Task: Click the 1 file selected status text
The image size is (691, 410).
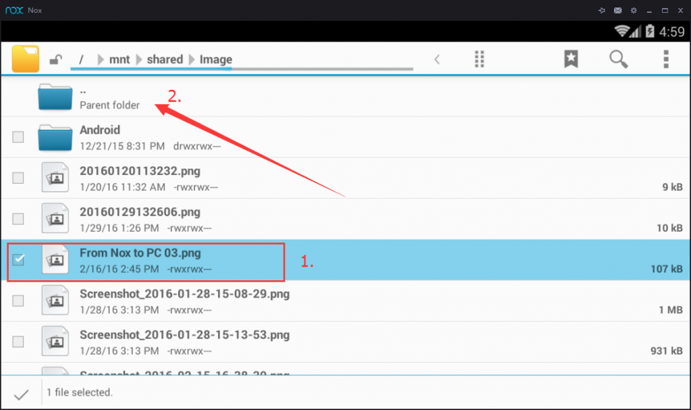Action: tap(80, 392)
